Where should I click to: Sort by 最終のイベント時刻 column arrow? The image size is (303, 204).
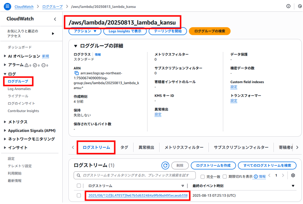point(293,186)
